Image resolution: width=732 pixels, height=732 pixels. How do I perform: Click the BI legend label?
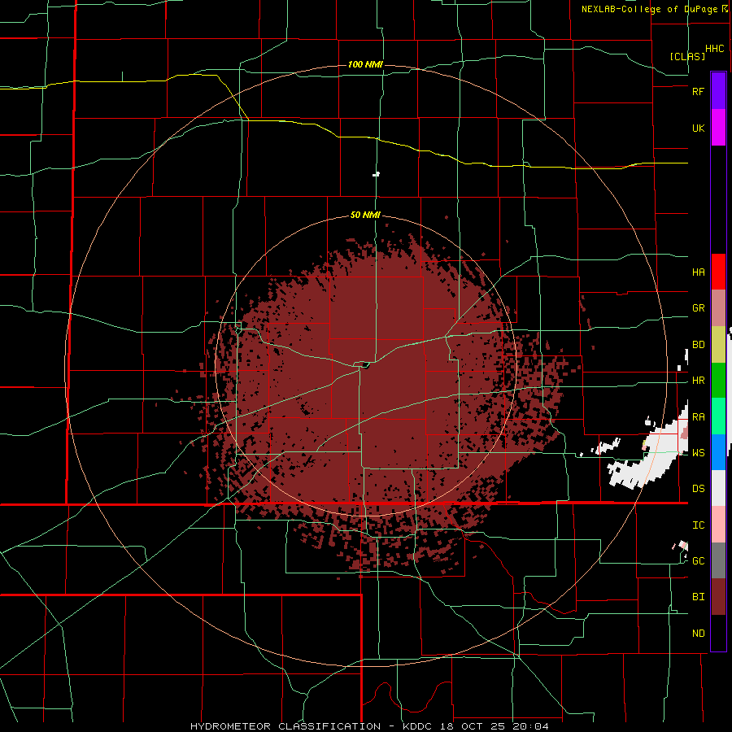click(x=699, y=597)
